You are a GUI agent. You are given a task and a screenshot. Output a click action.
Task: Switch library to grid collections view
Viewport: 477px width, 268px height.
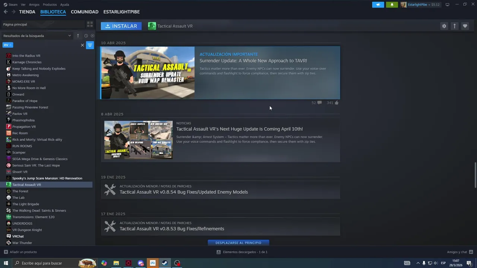coord(90,24)
